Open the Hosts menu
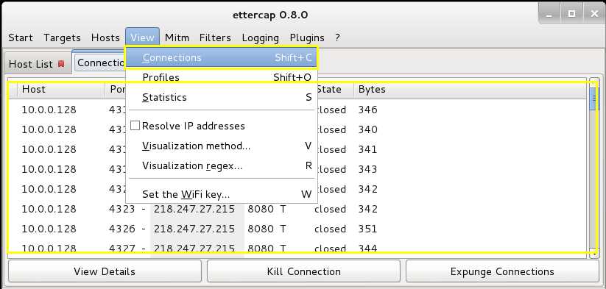Viewport: 606px width, 289px height. click(105, 38)
